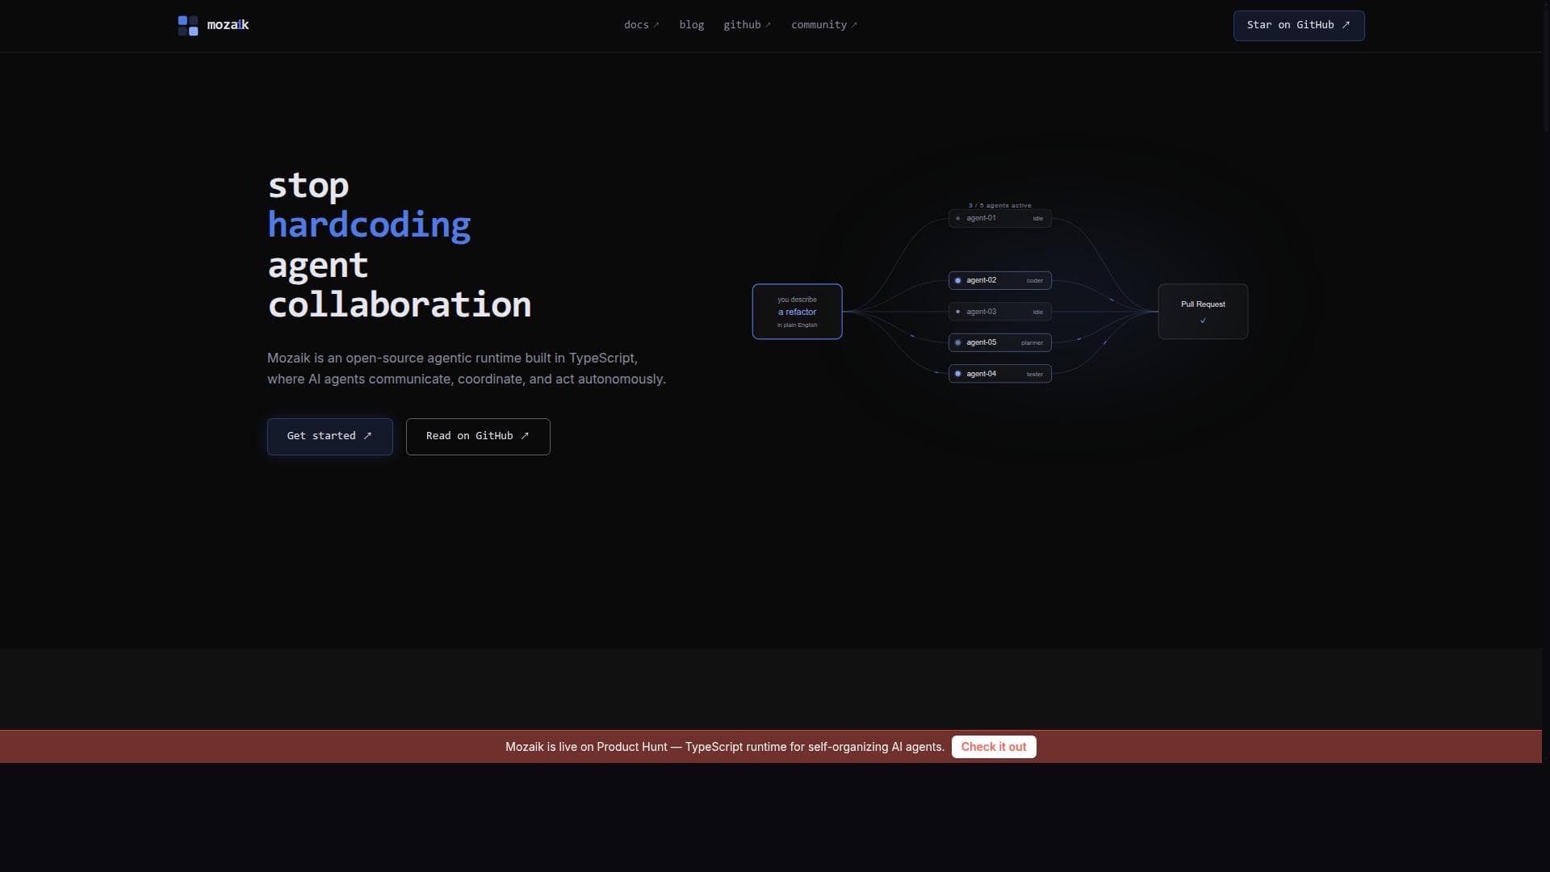The image size is (1550, 872).
Task: Click the arrow icon in Read on GitHub
Action: 525,436
